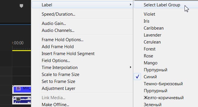Apply the Lavender label
Viewport: 198px width, 107px height.
pyautogui.click(x=153, y=35)
